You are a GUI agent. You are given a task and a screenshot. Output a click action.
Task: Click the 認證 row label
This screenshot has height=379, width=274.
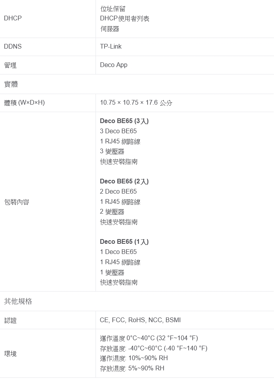tap(10, 321)
